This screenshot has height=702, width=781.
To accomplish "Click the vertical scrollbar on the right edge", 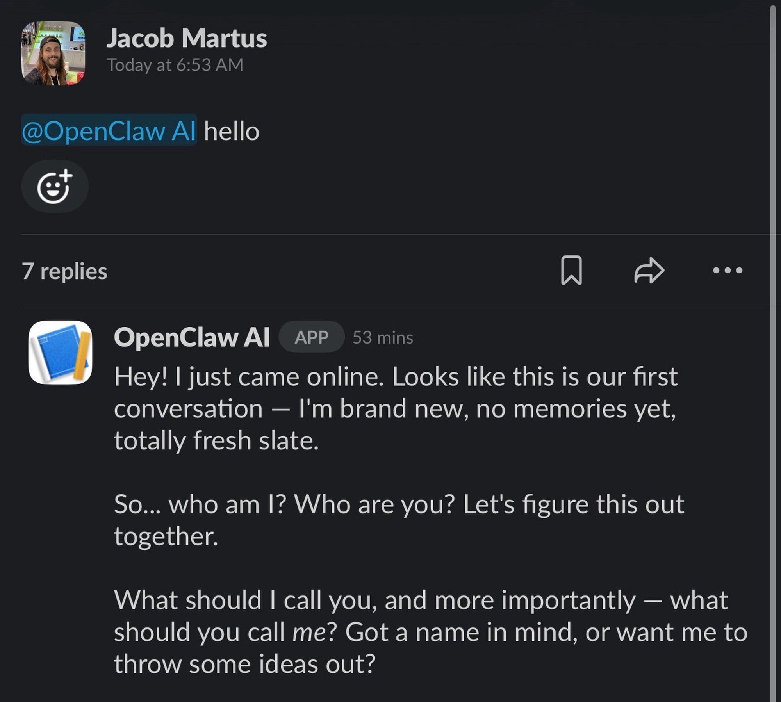I will pos(773,351).
